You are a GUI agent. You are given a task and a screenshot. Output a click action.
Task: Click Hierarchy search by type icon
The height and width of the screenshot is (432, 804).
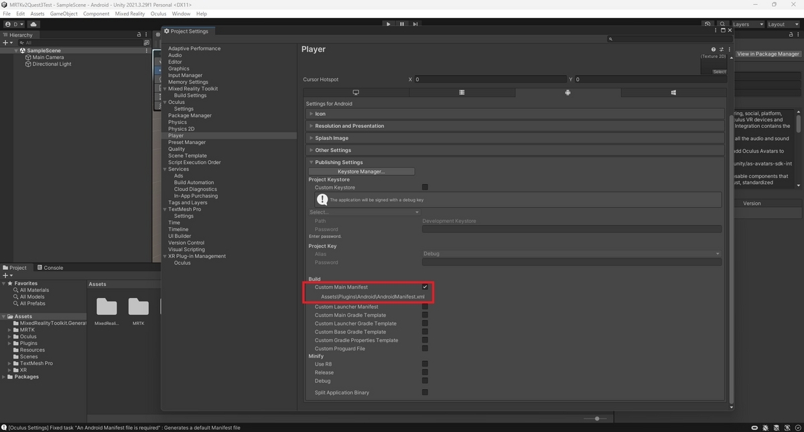[x=147, y=42]
